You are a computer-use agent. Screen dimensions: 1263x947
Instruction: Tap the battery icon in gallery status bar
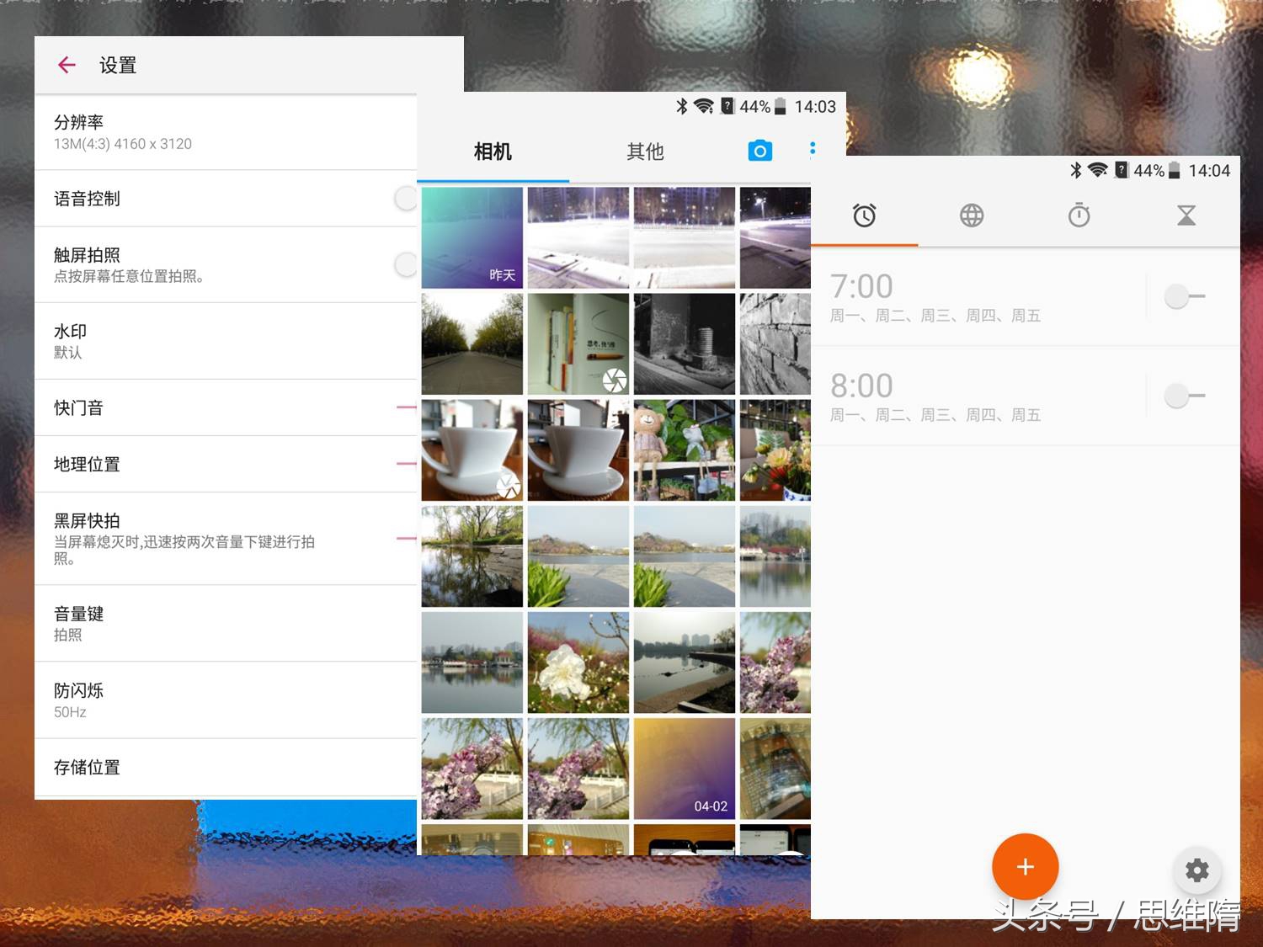point(780,106)
